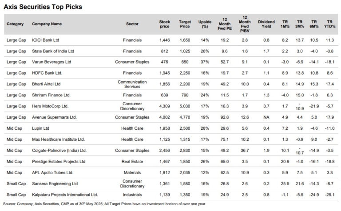Select Varun Beverages Ltd in the table

pyautogui.click(x=52, y=62)
